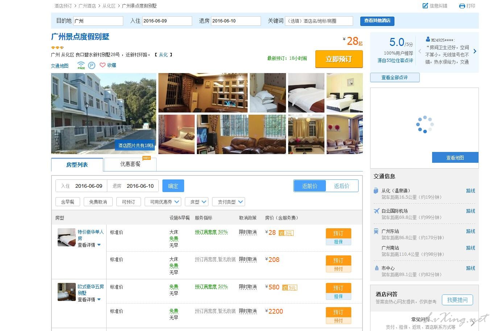This screenshot has width=493, height=331.
Task: Click 预订 for the ¥2200 villa
Action: (338, 312)
